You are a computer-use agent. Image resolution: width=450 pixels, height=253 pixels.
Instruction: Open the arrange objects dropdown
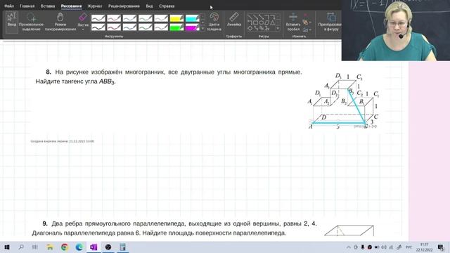click(307, 22)
